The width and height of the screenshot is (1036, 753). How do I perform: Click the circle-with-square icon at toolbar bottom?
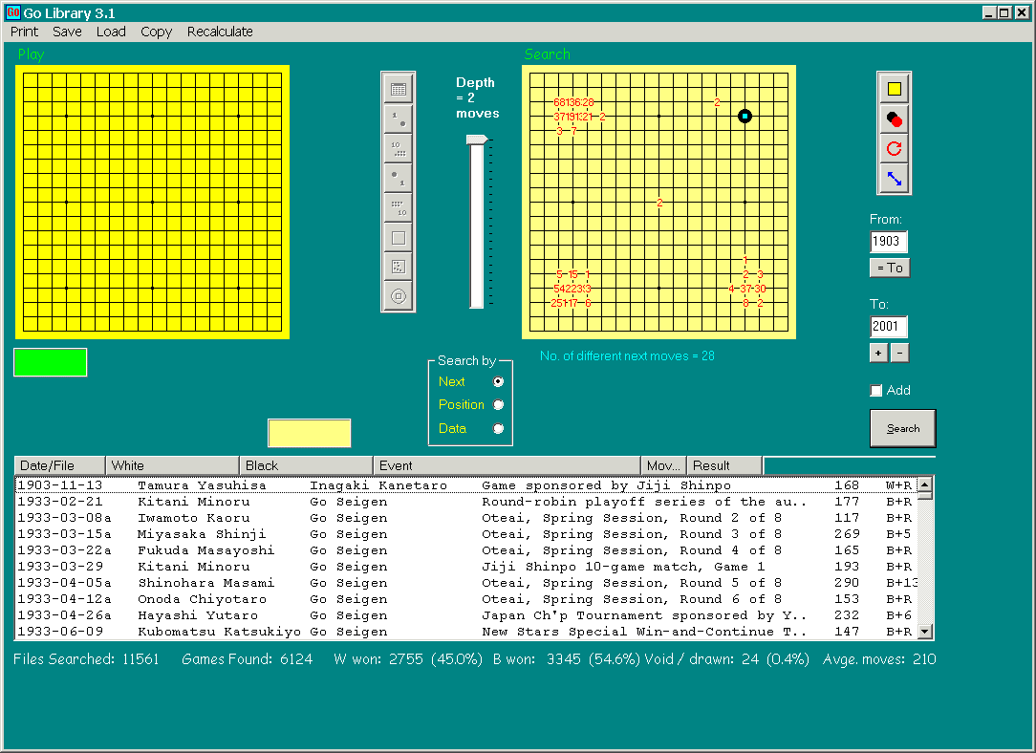point(399,296)
